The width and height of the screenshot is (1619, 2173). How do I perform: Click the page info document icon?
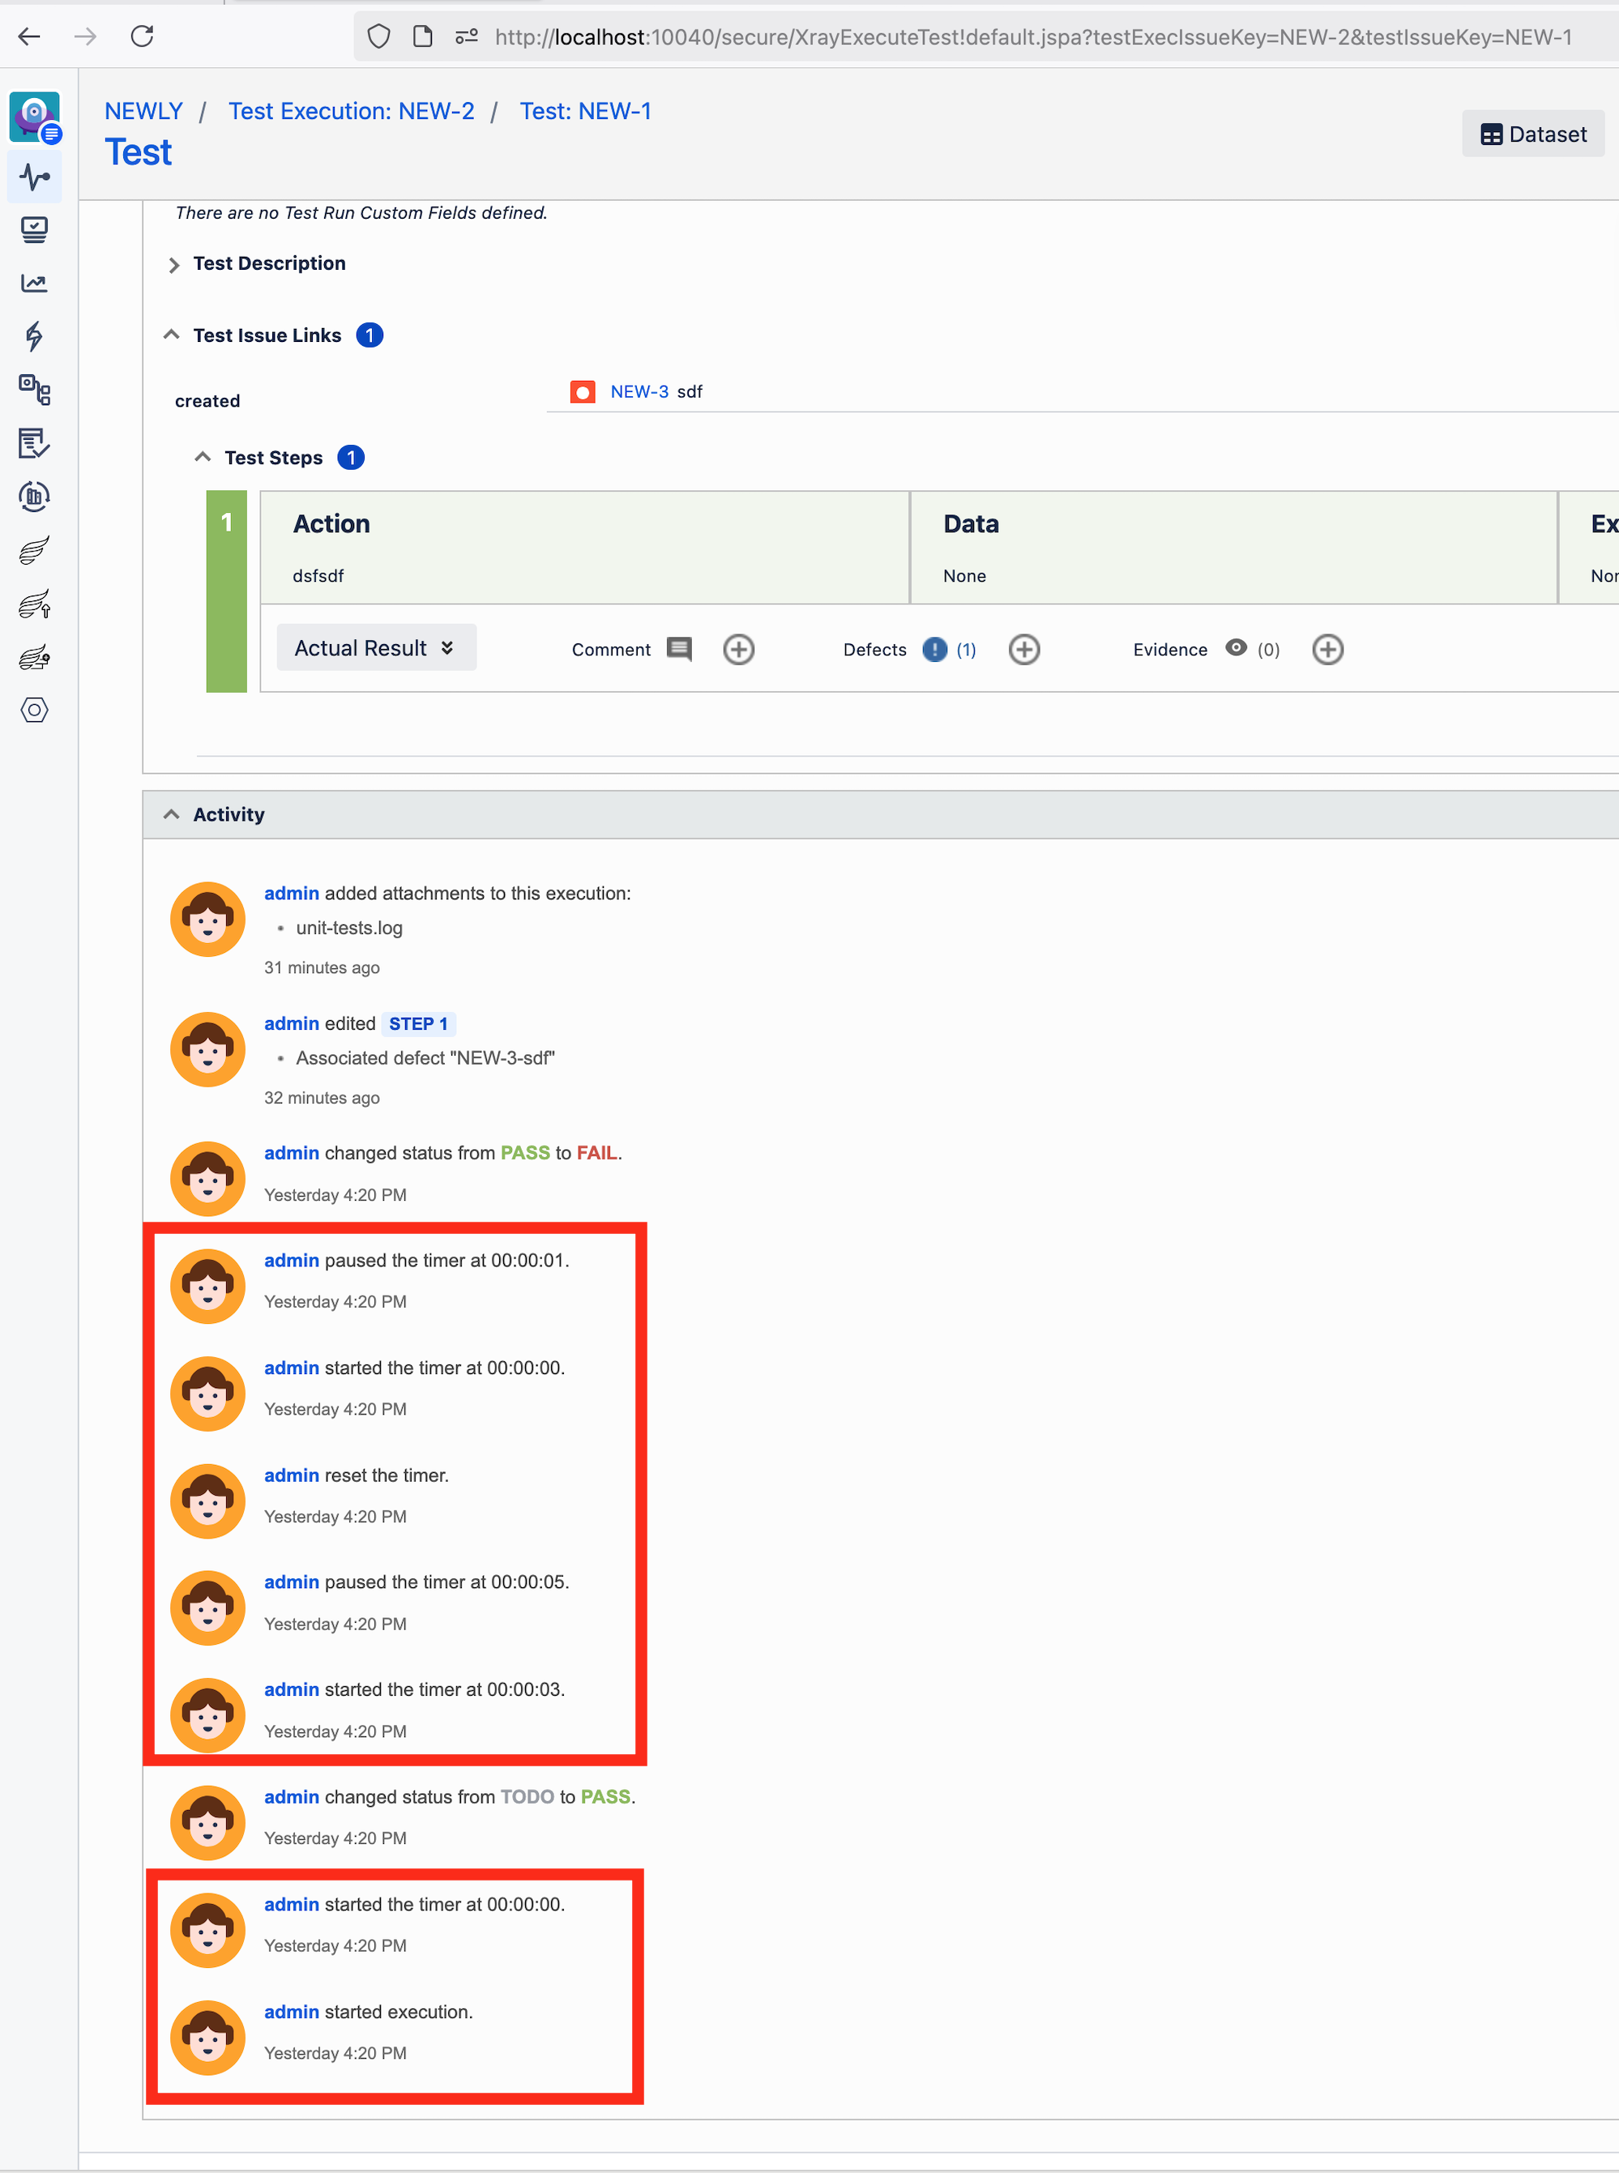(x=422, y=37)
